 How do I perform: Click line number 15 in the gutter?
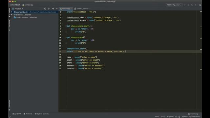click(60, 51)
